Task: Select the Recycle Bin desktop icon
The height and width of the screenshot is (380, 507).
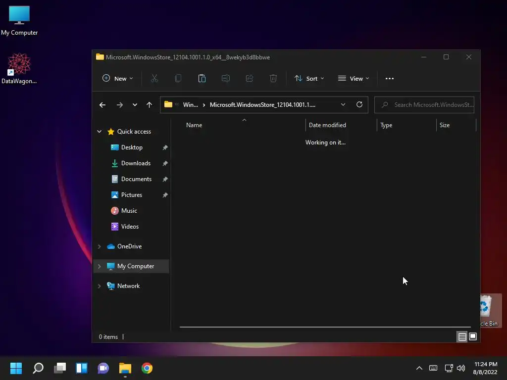Action: 491,311
